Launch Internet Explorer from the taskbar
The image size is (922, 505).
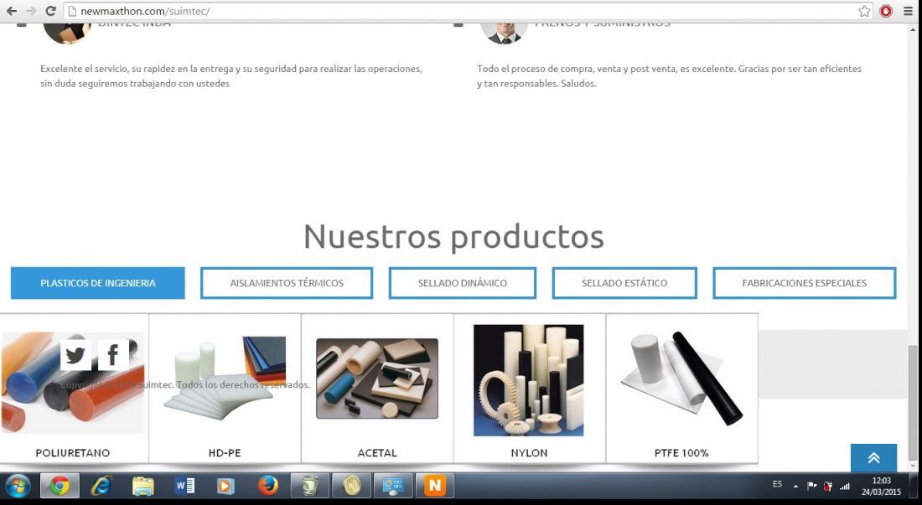(101, 486)
